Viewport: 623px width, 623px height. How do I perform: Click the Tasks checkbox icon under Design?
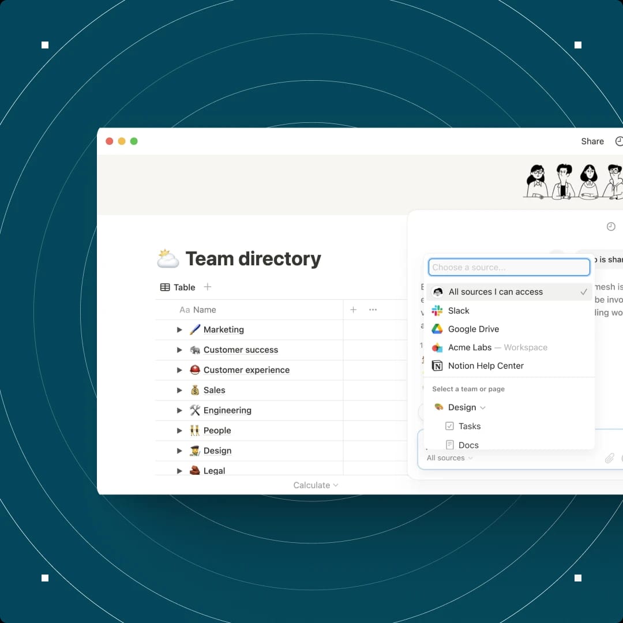click(x=450, y=426)
